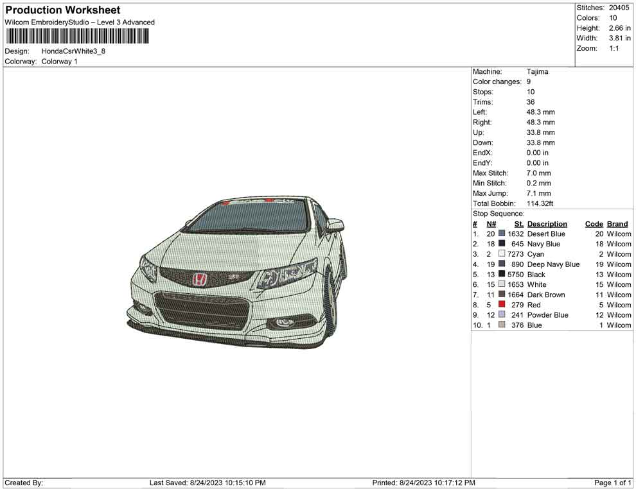The image size is (636, 489).
Task: Click the Desert Blue description text
Action: (x=546, y=234)
